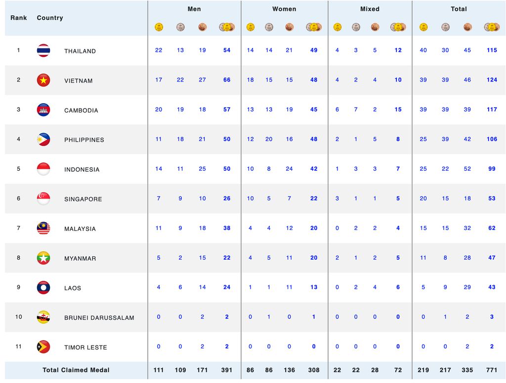
Task: Click the Myanmar flag icon
Action: coord(43,258)
